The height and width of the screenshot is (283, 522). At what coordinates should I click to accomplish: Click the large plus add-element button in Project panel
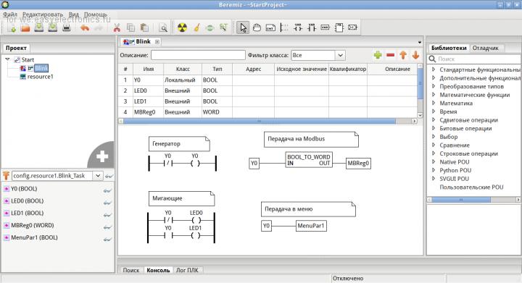point(101,156)
